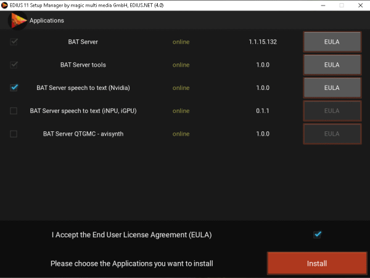Click the EDIUS title bar app icon
Viewport: 370px width, 278px height.
4,5
